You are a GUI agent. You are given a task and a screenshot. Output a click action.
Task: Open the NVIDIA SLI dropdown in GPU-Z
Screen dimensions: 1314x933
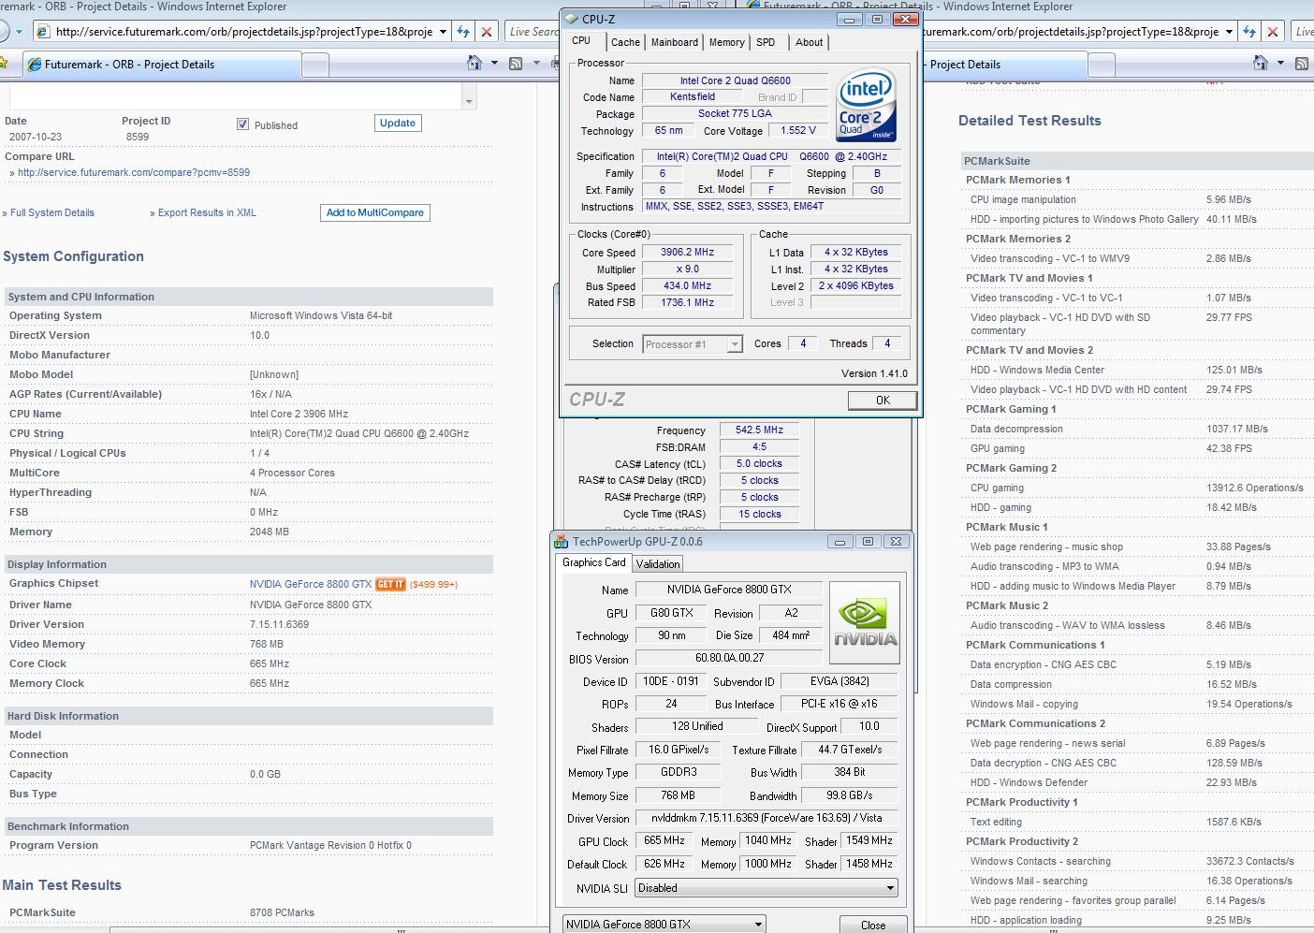click(889, 888)
